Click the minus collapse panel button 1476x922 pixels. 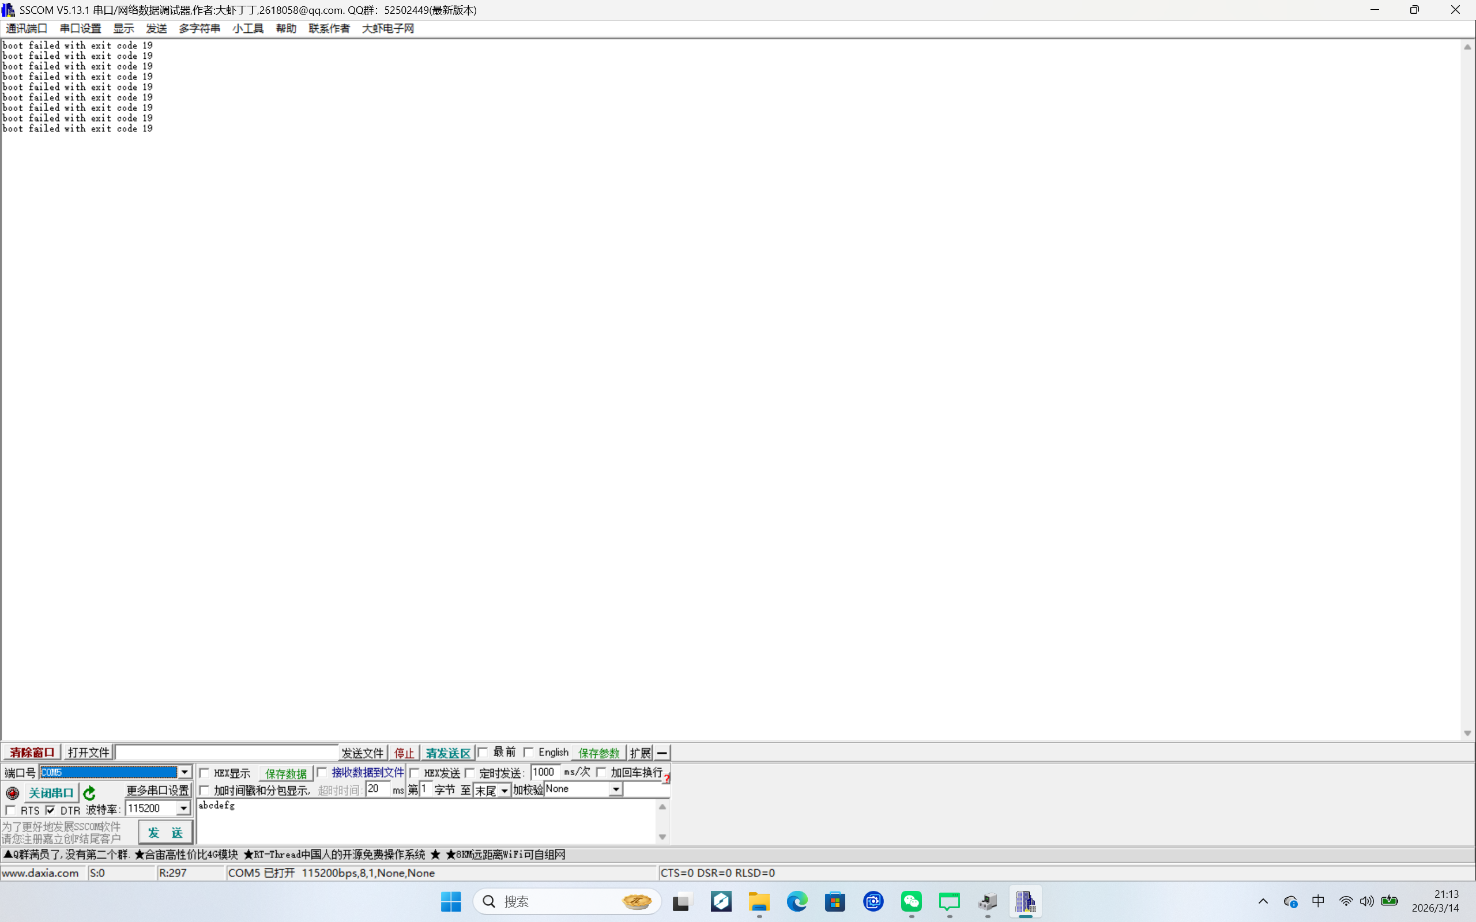pyautogui.click(x=662, y=753)
